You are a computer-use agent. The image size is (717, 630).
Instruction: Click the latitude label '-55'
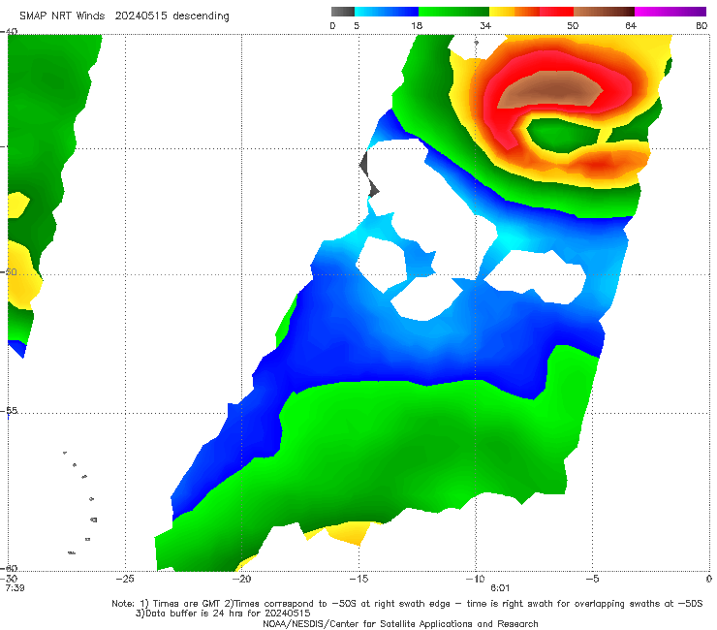pyautogui.click(x=10, y=410)
